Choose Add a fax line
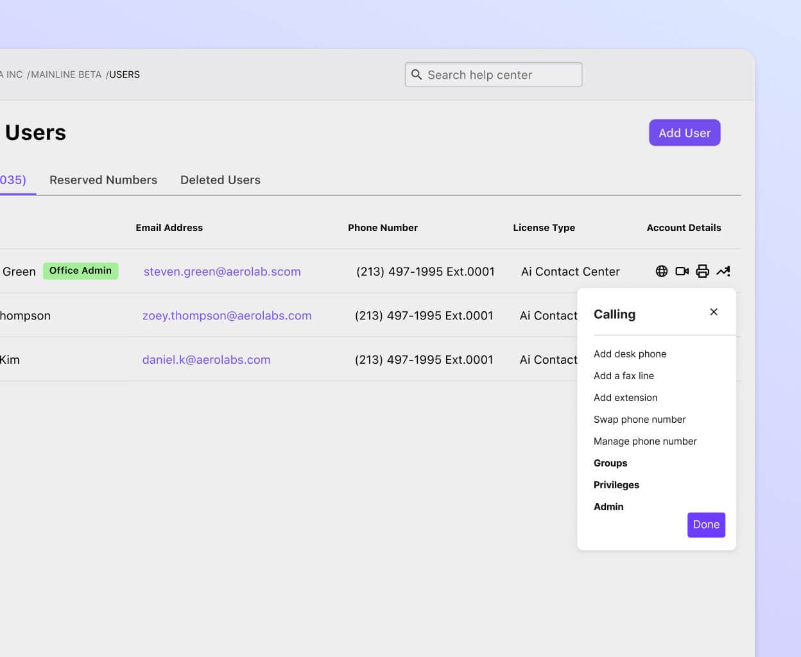The width and height of the screenshot is (801, 657). (624, 375)
